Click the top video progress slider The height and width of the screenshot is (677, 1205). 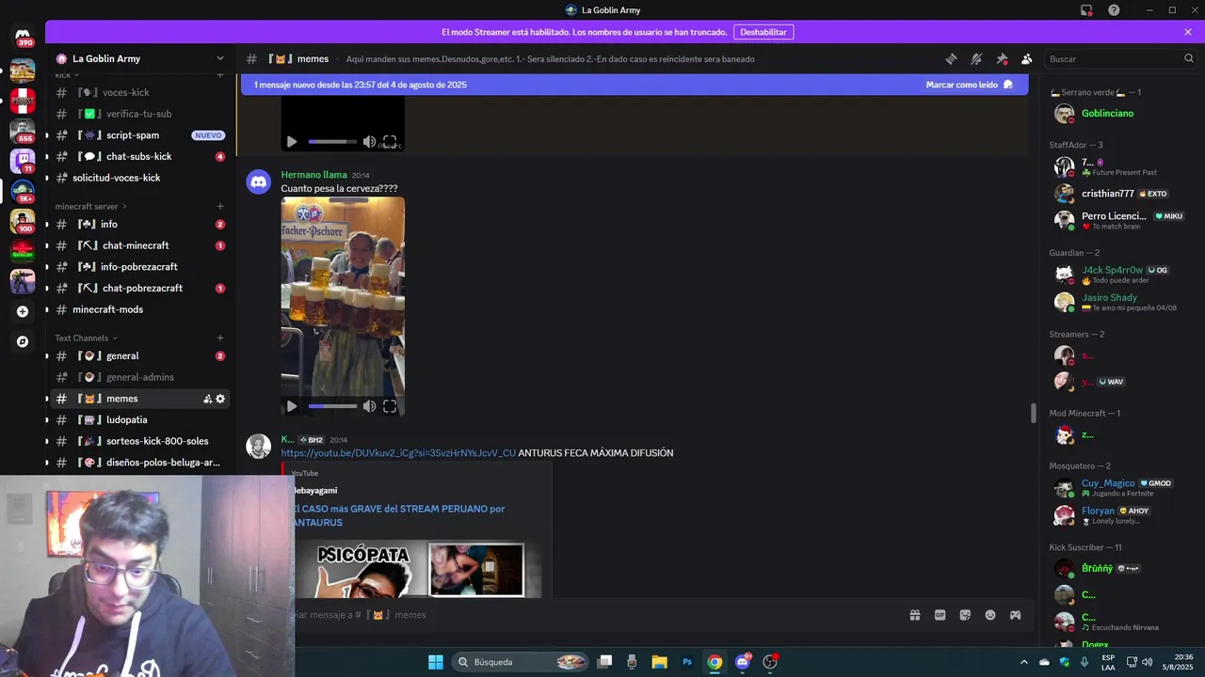coord(332,142)
